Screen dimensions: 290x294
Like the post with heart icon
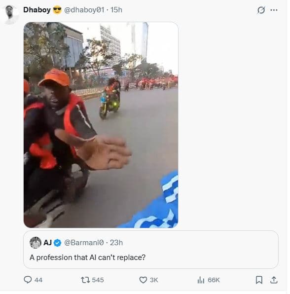[x=143, y=280]
